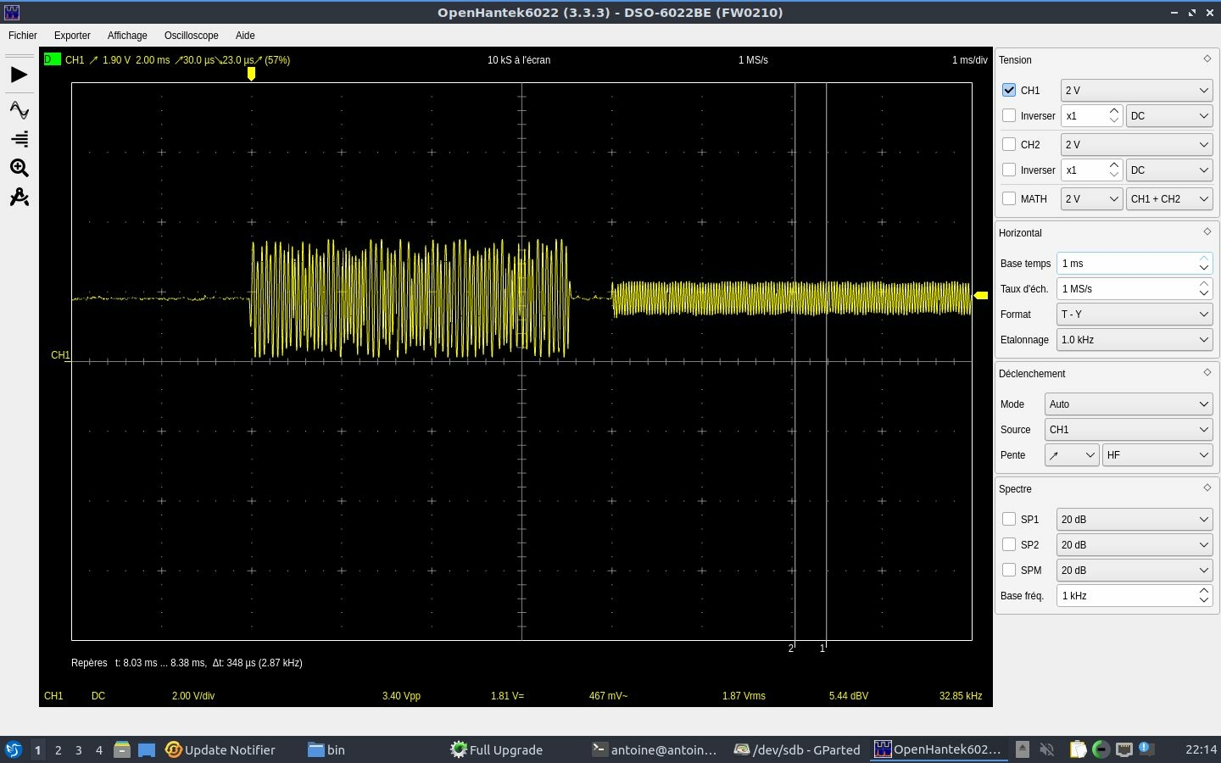1221x763 pixels.
Task: Open the SP2 20 dB dropdown
Action: click(x=1134, y=544)
